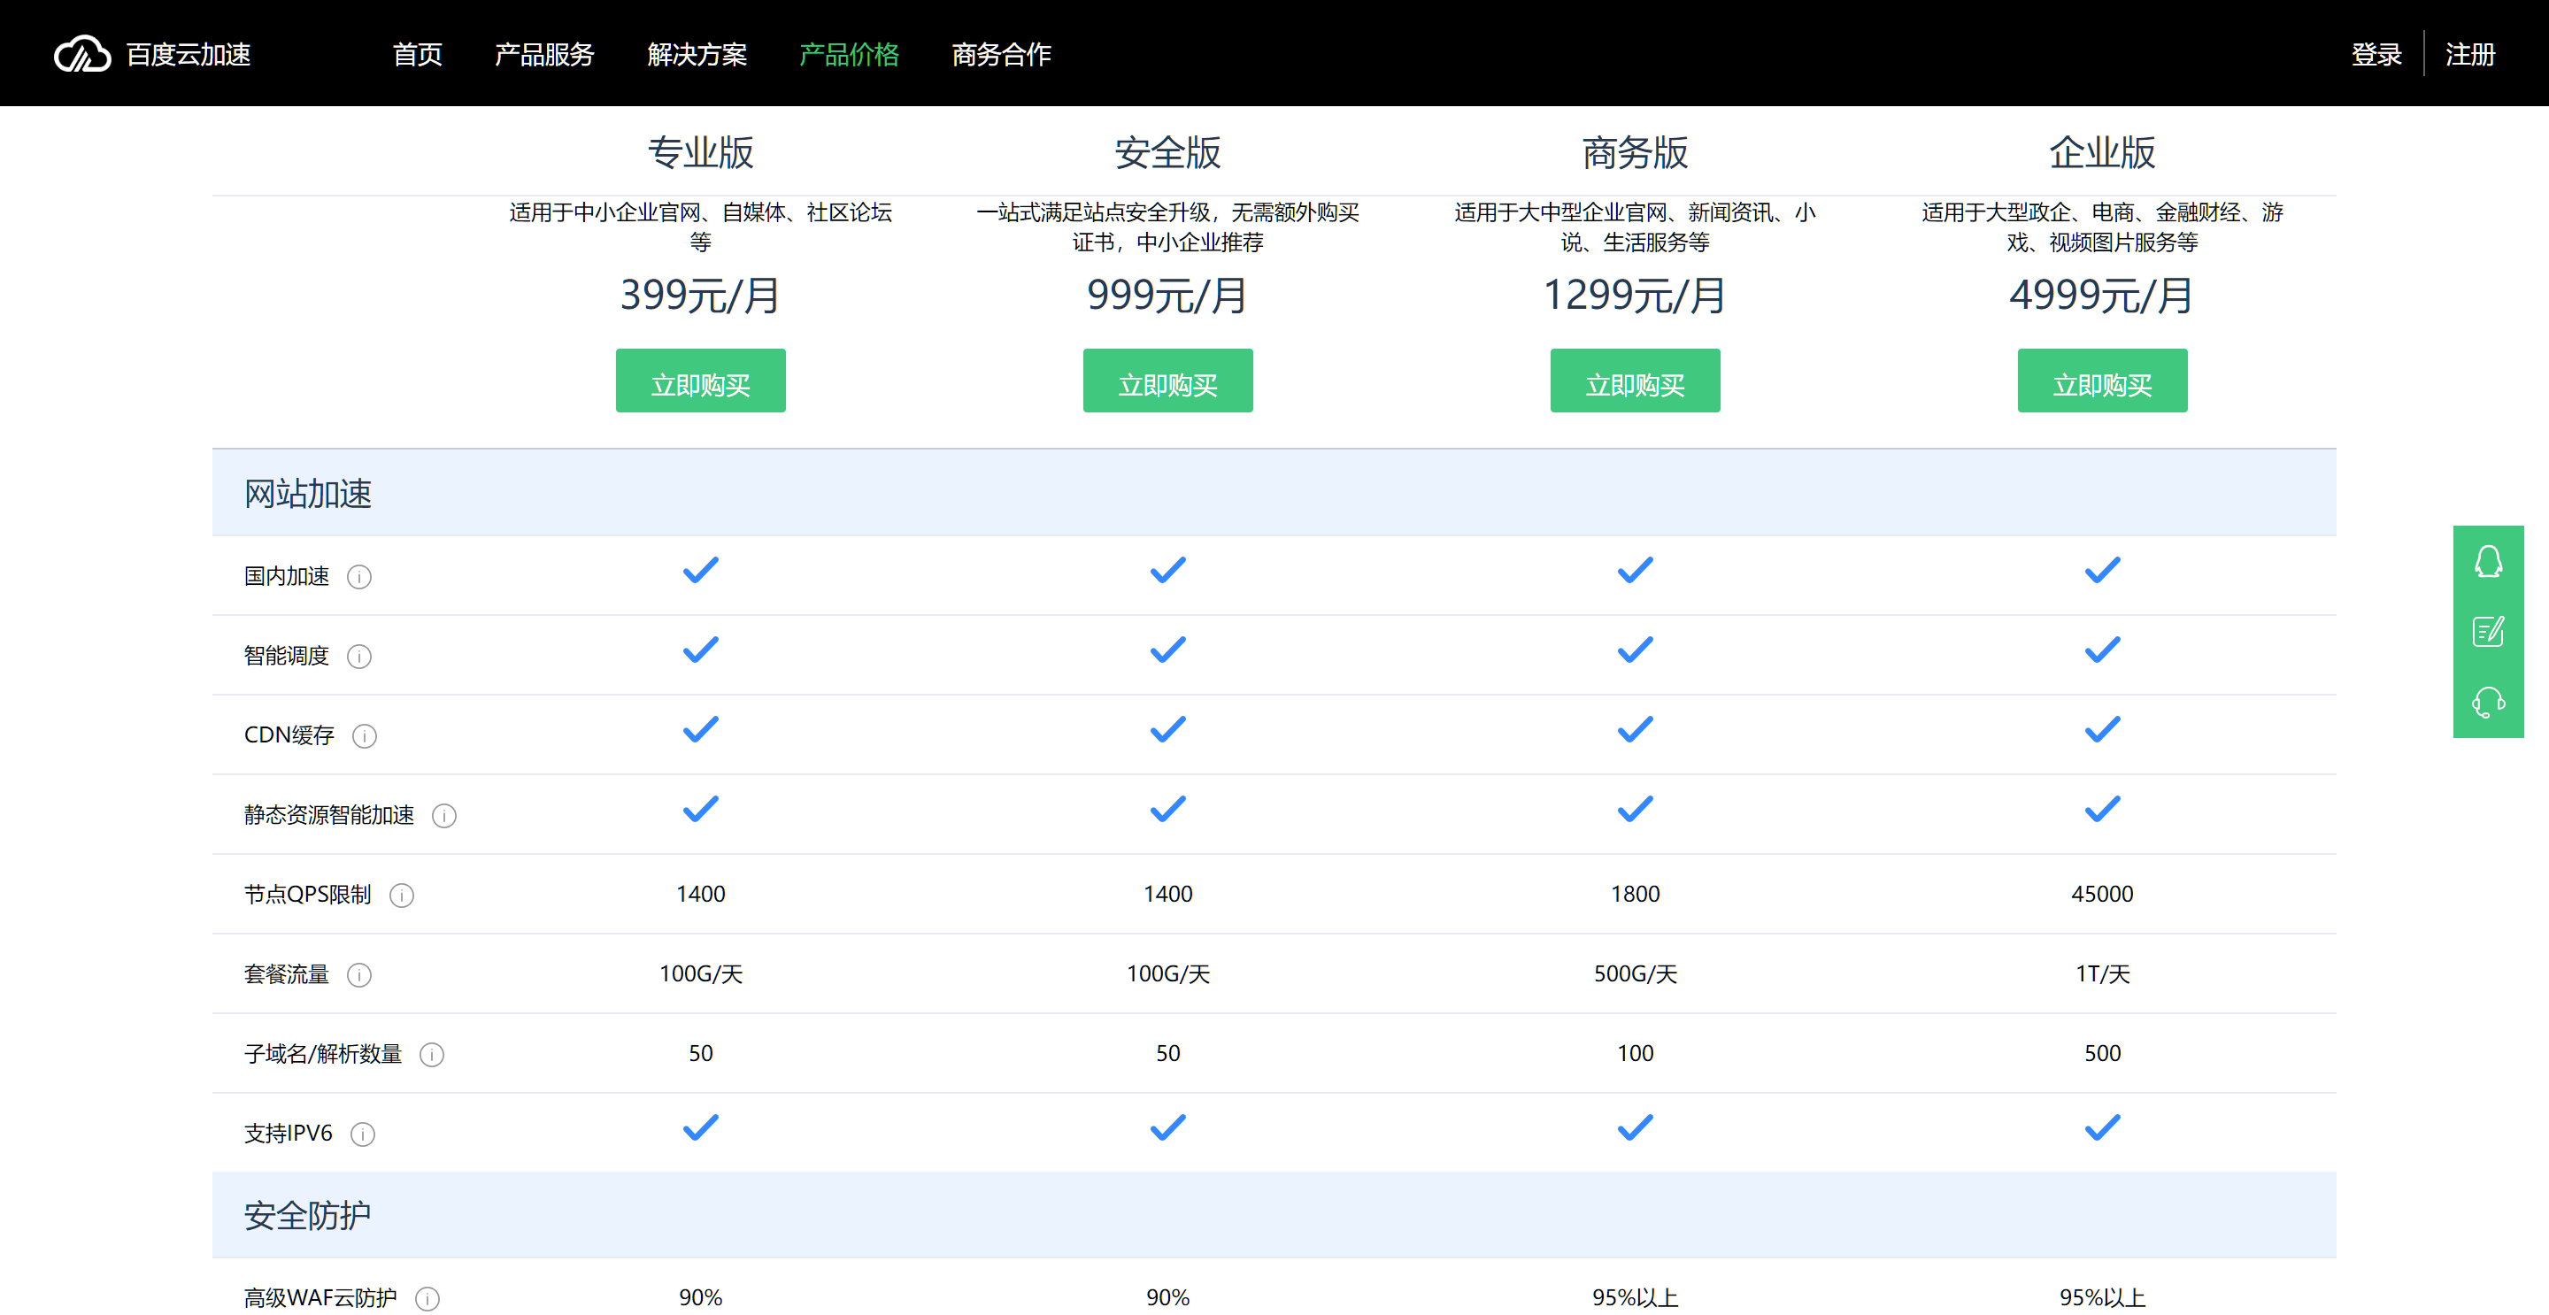Show info tooltip for CDN缓存
The height and width of the screenshot is (1315, 2549).
coord(366,736)
